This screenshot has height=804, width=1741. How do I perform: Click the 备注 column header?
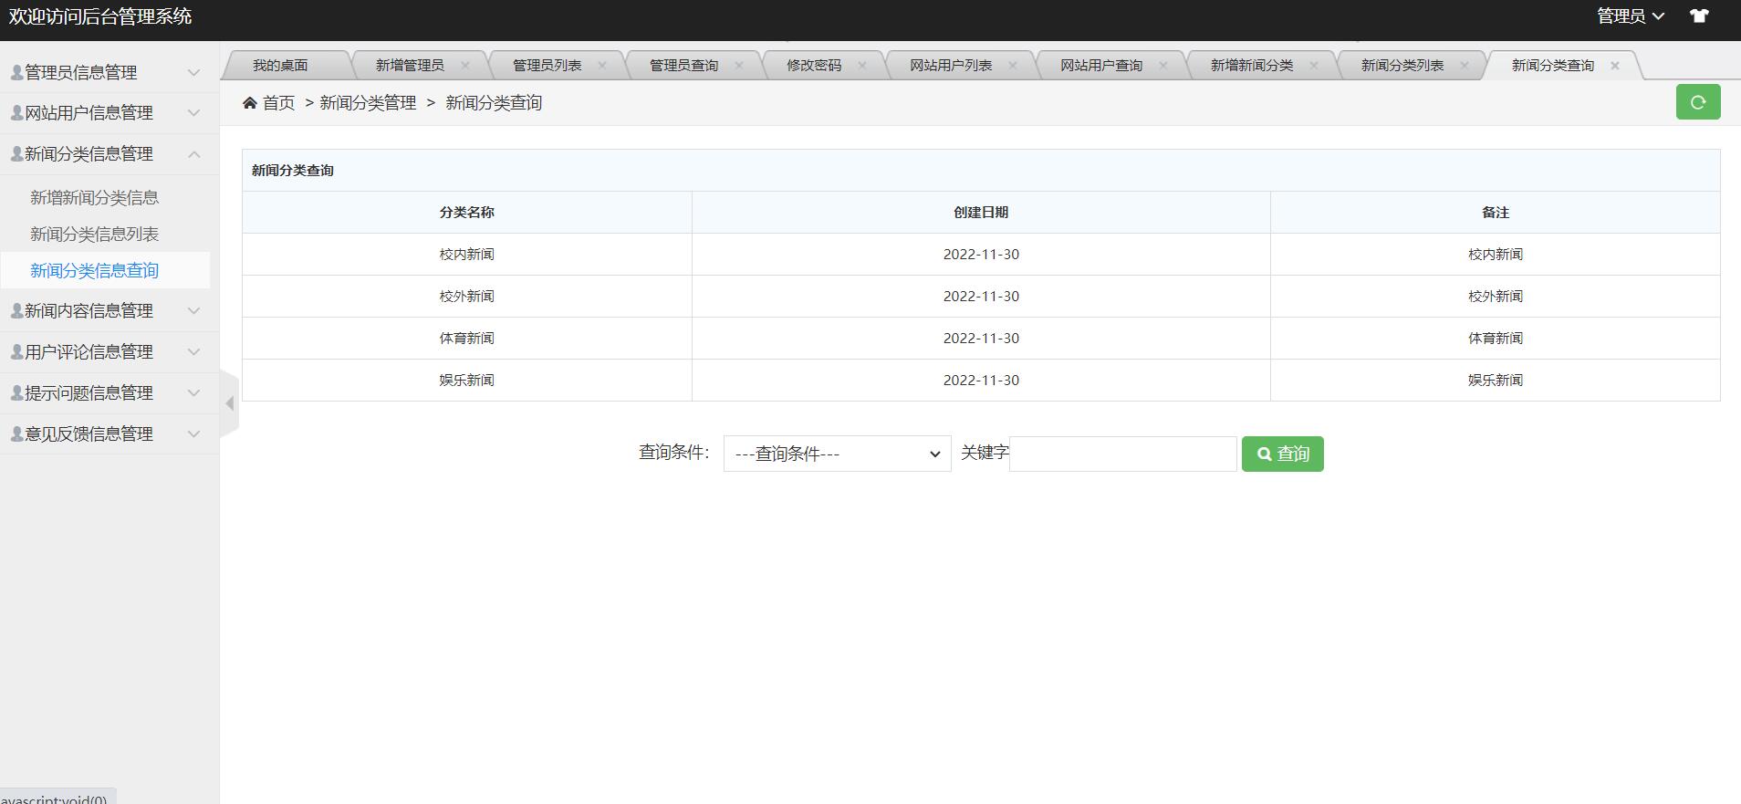1496,213
